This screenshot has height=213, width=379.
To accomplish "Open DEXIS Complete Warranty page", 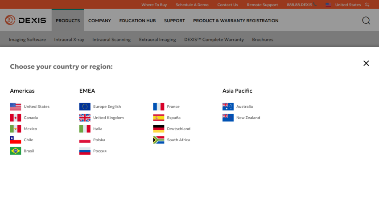I will tap(214, 39).
